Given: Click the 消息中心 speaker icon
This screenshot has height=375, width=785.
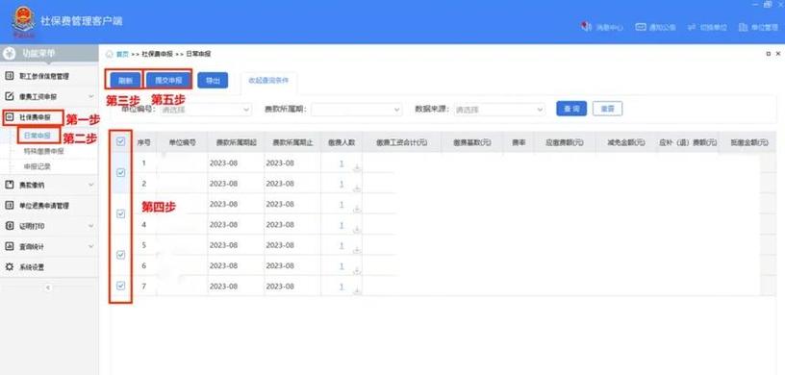Looking at the screenshot, I should [x=586, y=27].
